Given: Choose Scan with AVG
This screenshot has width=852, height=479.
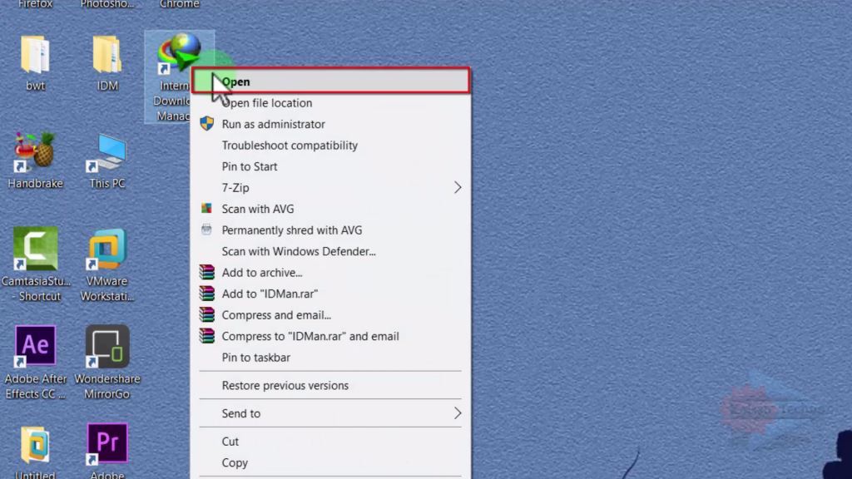Looking at the screenshot, I should 331,209.
